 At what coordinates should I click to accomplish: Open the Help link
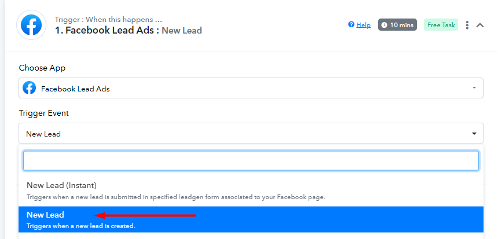[363, 25]
